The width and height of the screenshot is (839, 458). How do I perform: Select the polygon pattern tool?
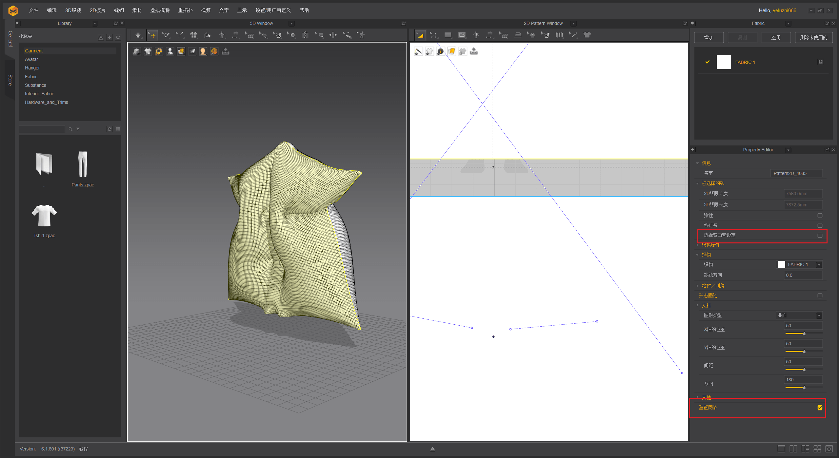(462, 35)
